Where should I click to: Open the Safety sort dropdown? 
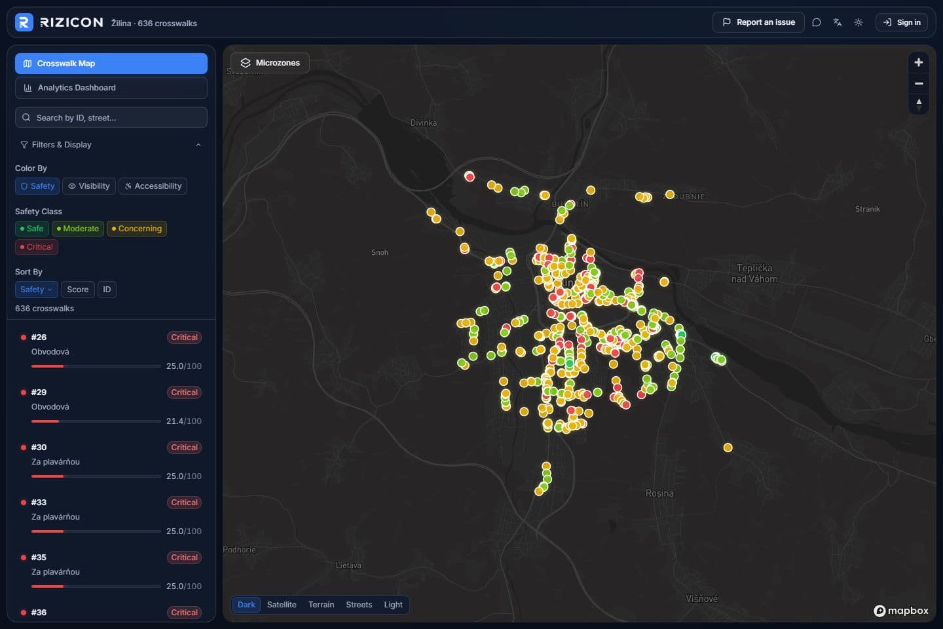coord(37,290)
